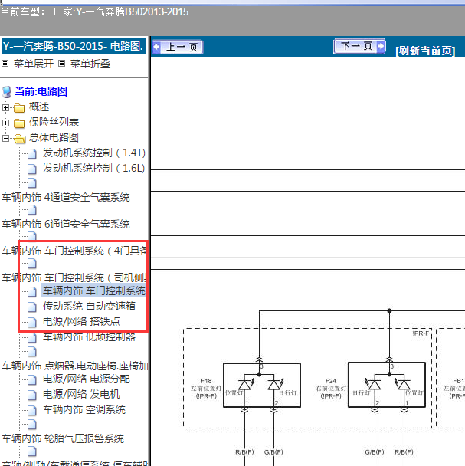Expand all menus via 菜单展开
The width and height of the screenshot is (465, 466).
tap(33, 64)
